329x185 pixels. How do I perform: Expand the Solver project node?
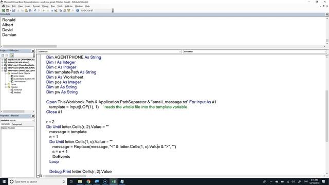click(x=2, y=62)
